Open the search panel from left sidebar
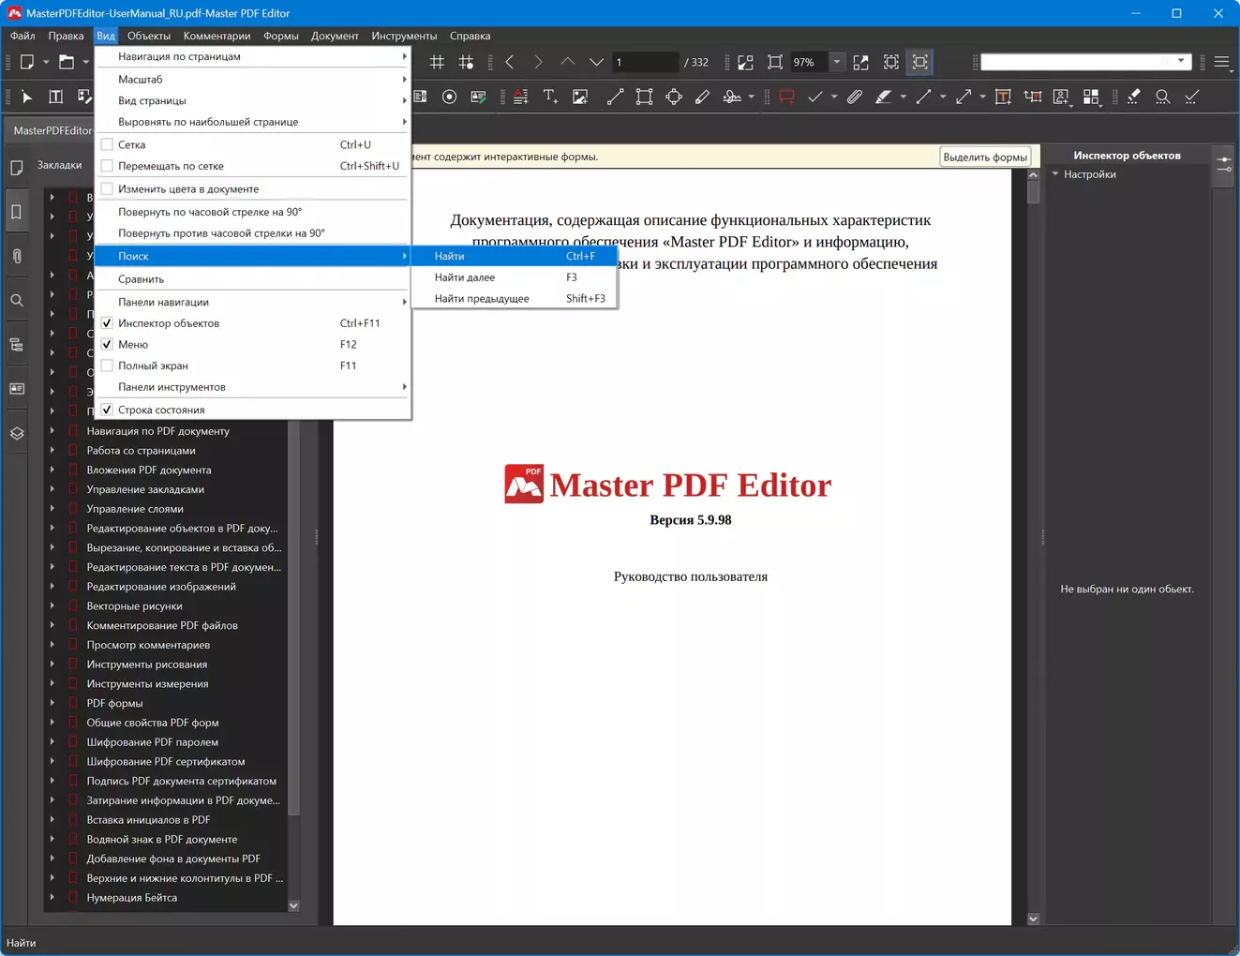 click(x=17, y=301)
